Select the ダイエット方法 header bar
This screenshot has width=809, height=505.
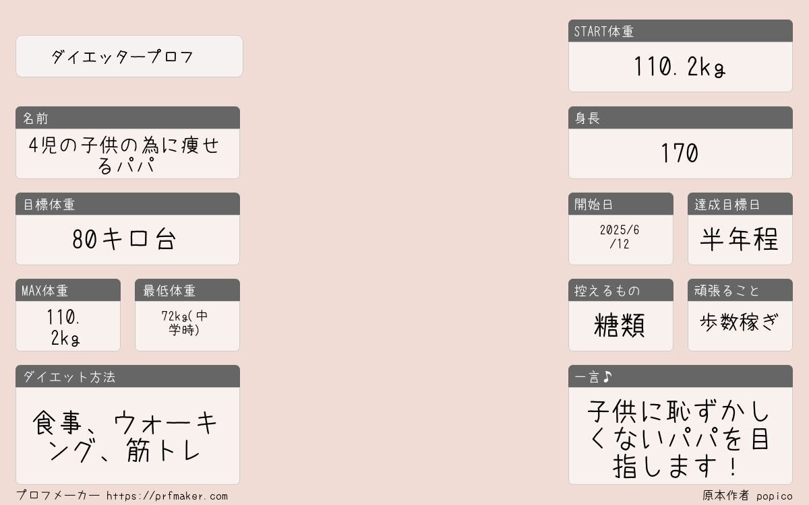(x=127, y=376)
